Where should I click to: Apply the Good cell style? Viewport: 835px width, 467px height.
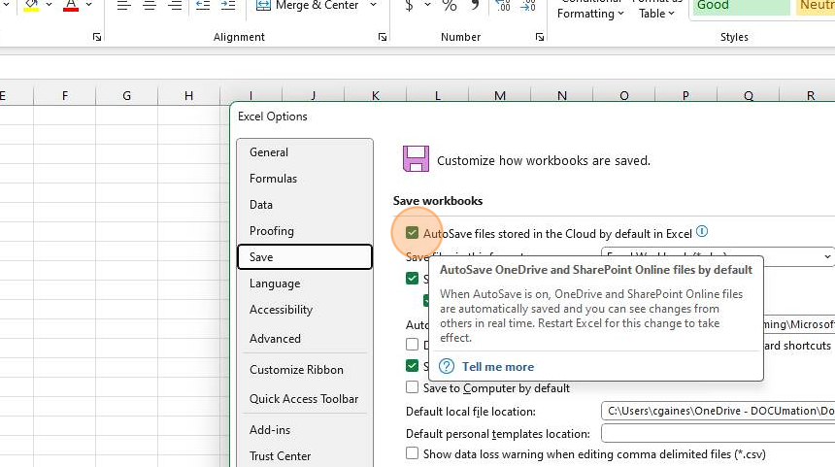pyautogui.click(x=740, y=6)
